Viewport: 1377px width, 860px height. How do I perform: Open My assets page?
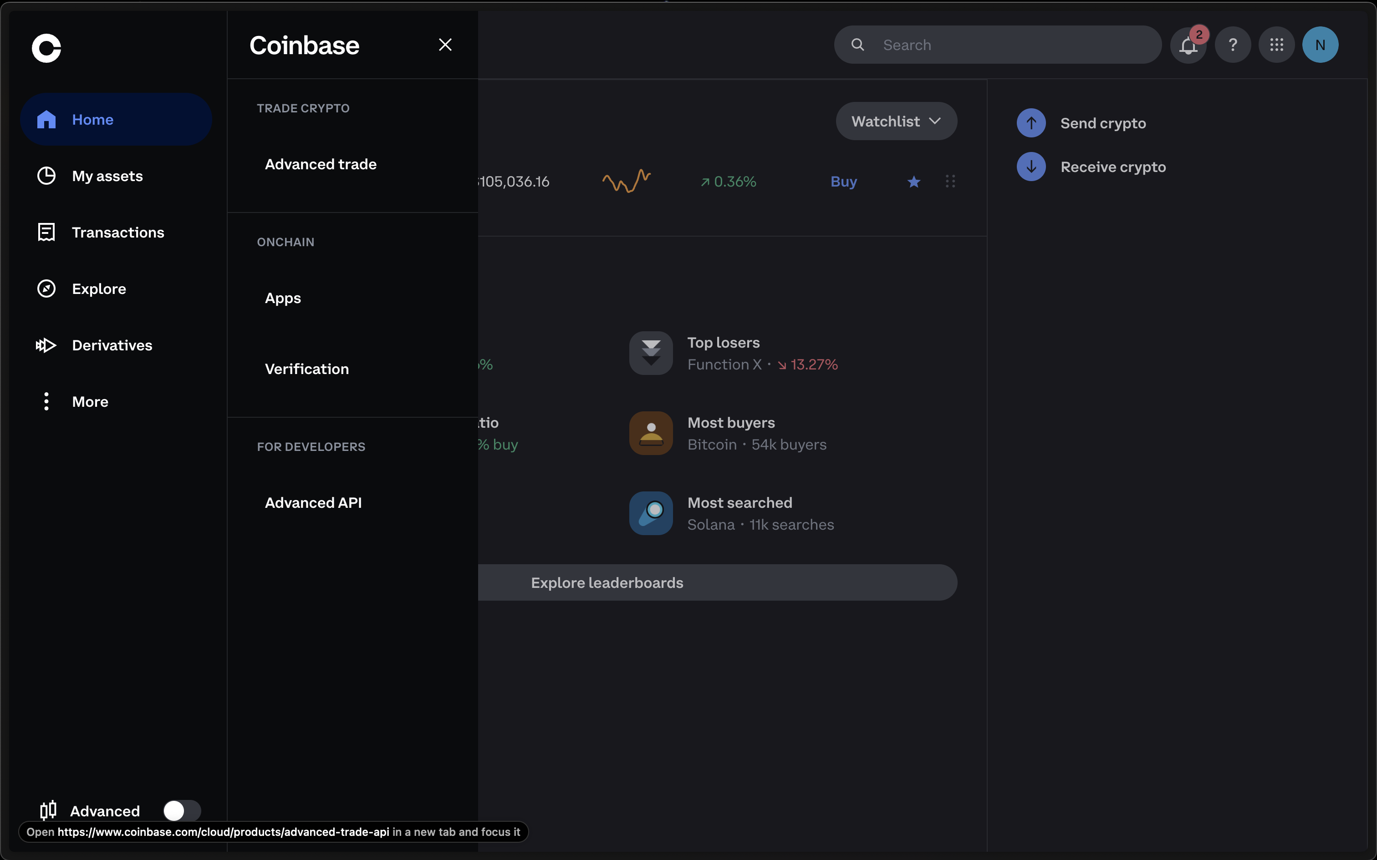pyautogui.click(x=116, y=176)
